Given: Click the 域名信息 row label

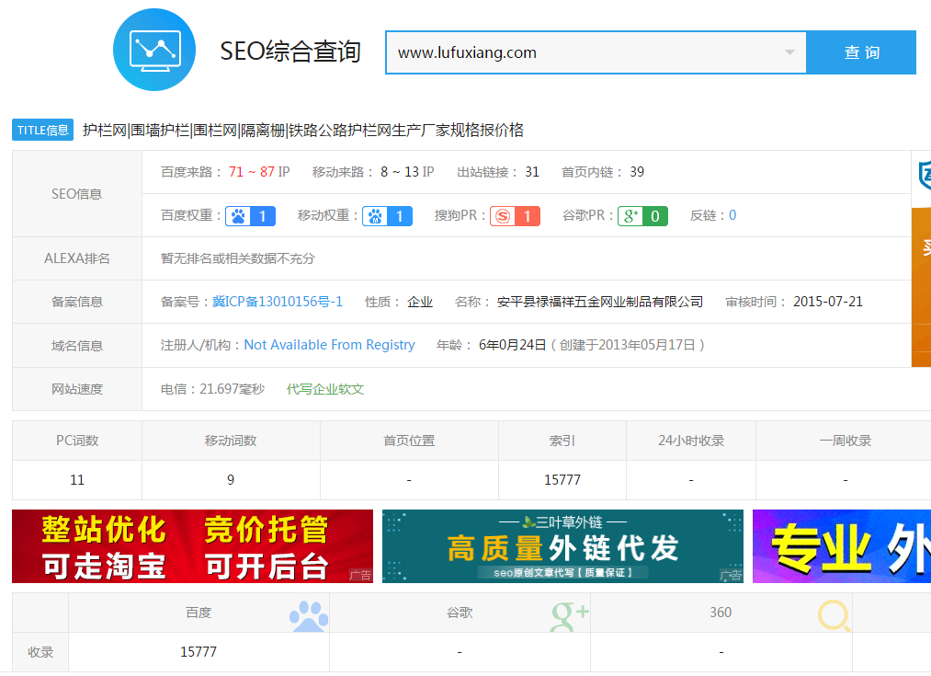Looking at the screenshot, I should click(77, 346).
